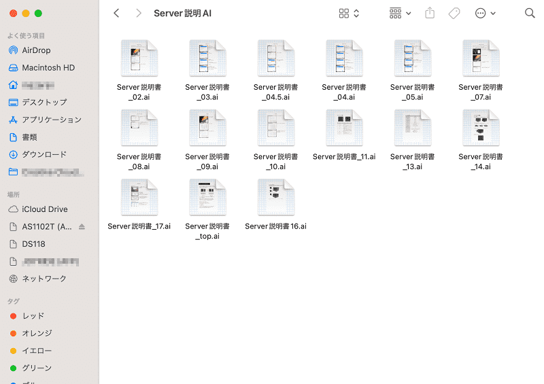Viewport: 544px width, 384px height.
Task: Click the Share toolbar icon
Action: (x=430, y=13)
